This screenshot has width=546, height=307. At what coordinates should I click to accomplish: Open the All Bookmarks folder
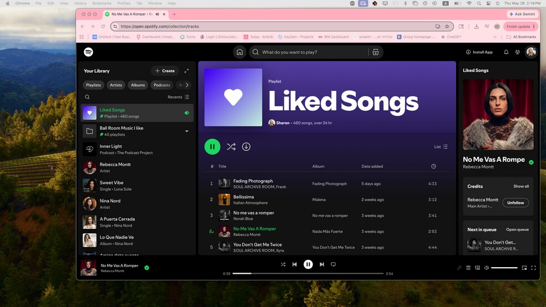point(521,37)
